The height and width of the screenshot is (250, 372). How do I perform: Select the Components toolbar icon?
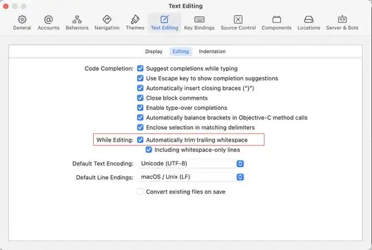(x=277, y=19)
